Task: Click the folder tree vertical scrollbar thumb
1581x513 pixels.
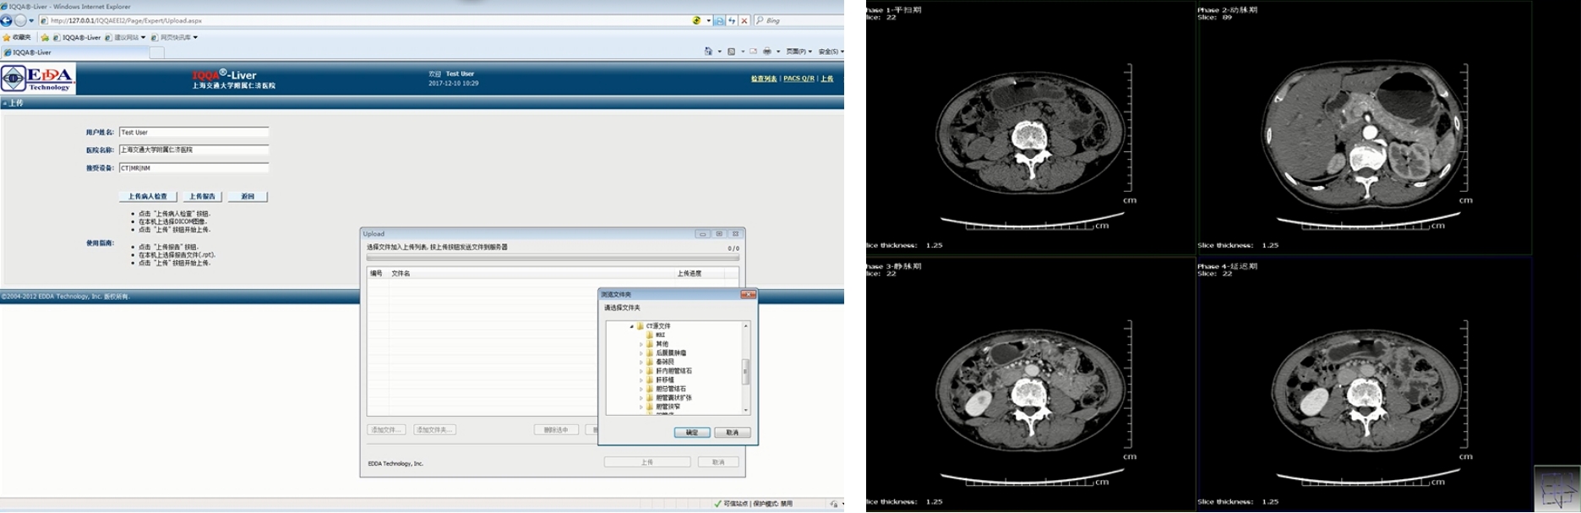Action: click(745, 371)
